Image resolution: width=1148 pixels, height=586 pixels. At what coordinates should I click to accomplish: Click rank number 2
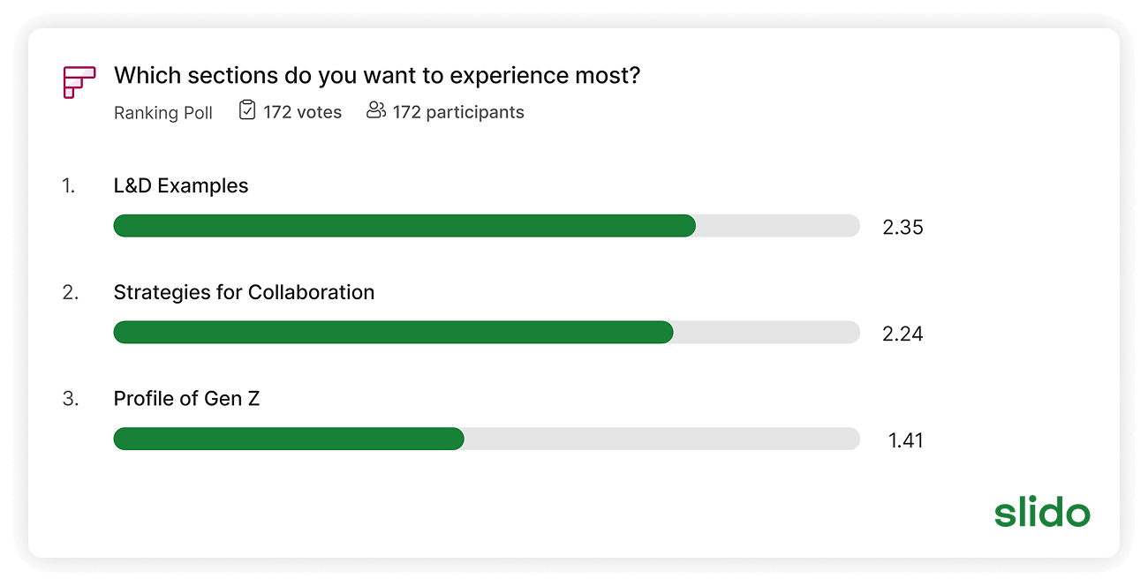click(70, 292)
